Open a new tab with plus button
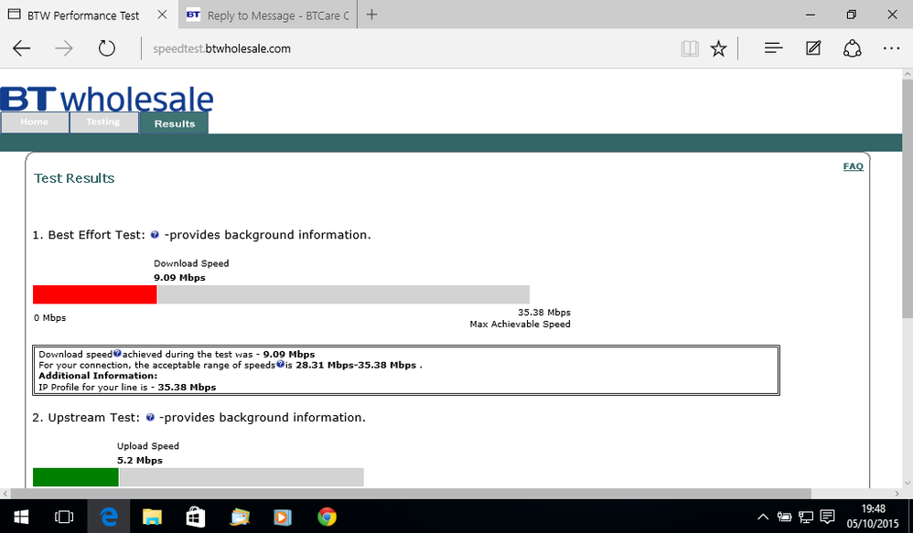The height and width of the screenshot is (533, 913). [371, 16]
